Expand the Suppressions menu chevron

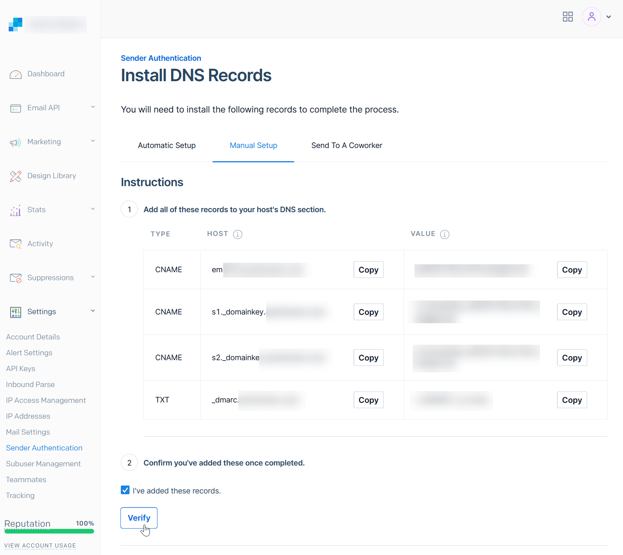93,277
